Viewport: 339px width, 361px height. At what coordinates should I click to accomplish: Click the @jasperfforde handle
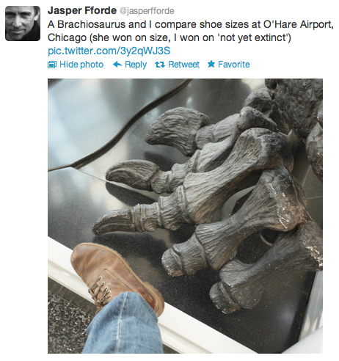[x=147, y=11]
